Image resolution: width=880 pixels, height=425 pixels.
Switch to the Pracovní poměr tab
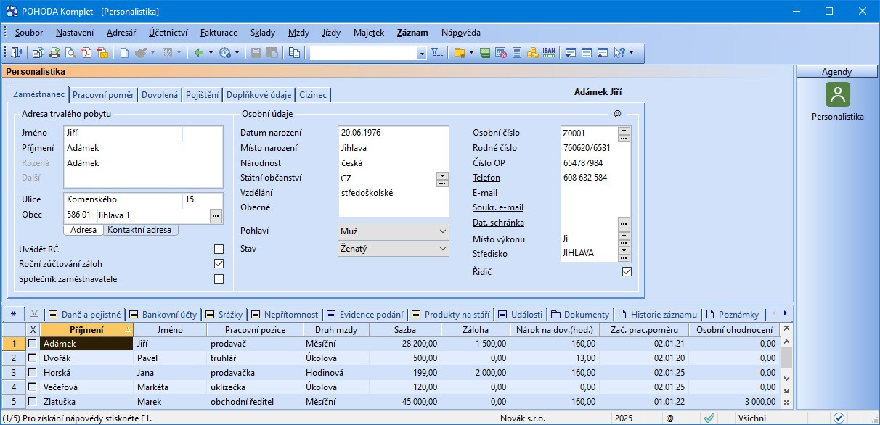(103, 95)
